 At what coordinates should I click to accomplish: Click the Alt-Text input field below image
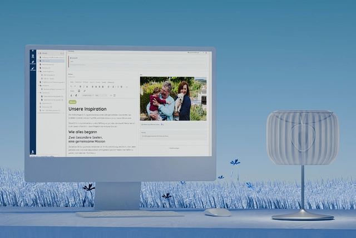(x=174, y=136)
